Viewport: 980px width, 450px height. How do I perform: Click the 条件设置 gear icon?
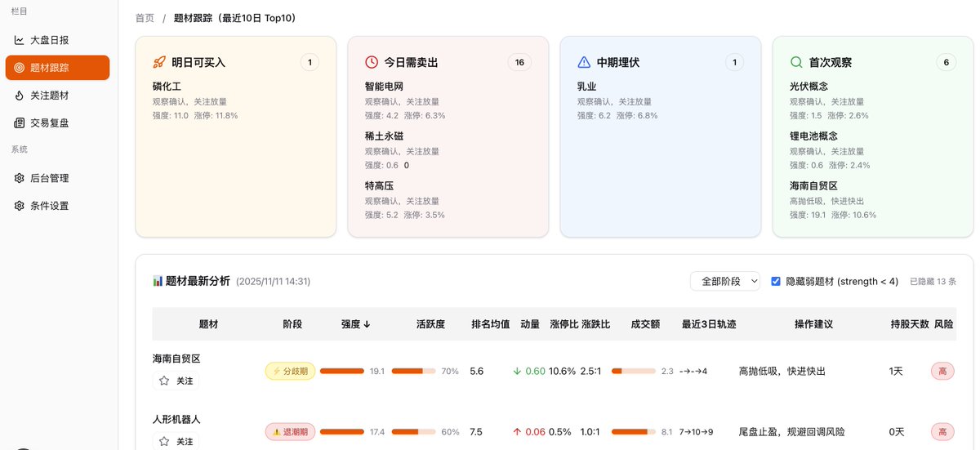click(20, 206)
